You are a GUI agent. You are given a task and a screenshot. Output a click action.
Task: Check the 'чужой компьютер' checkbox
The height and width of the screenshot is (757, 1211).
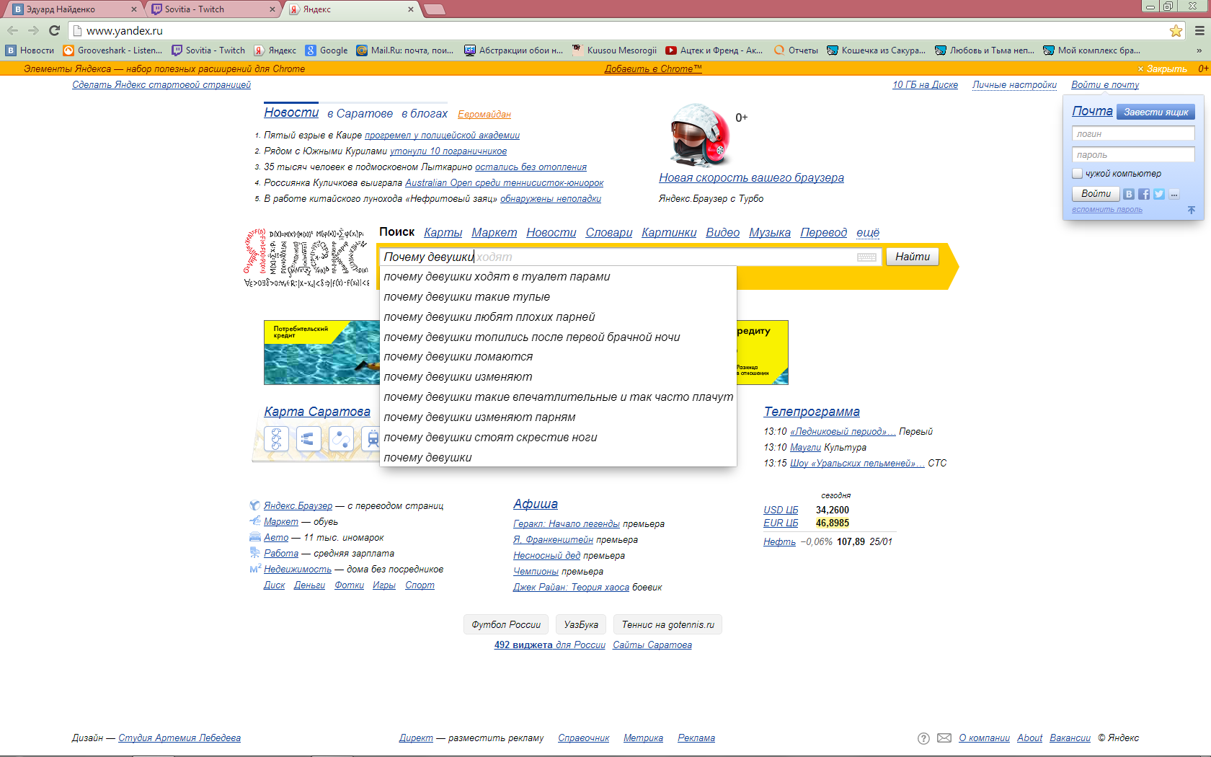tap(1077, 174)
